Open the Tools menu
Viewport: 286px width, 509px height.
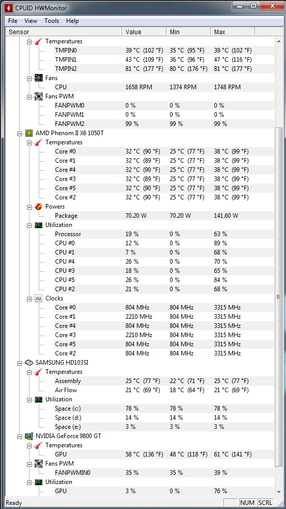tap(52, 21)
